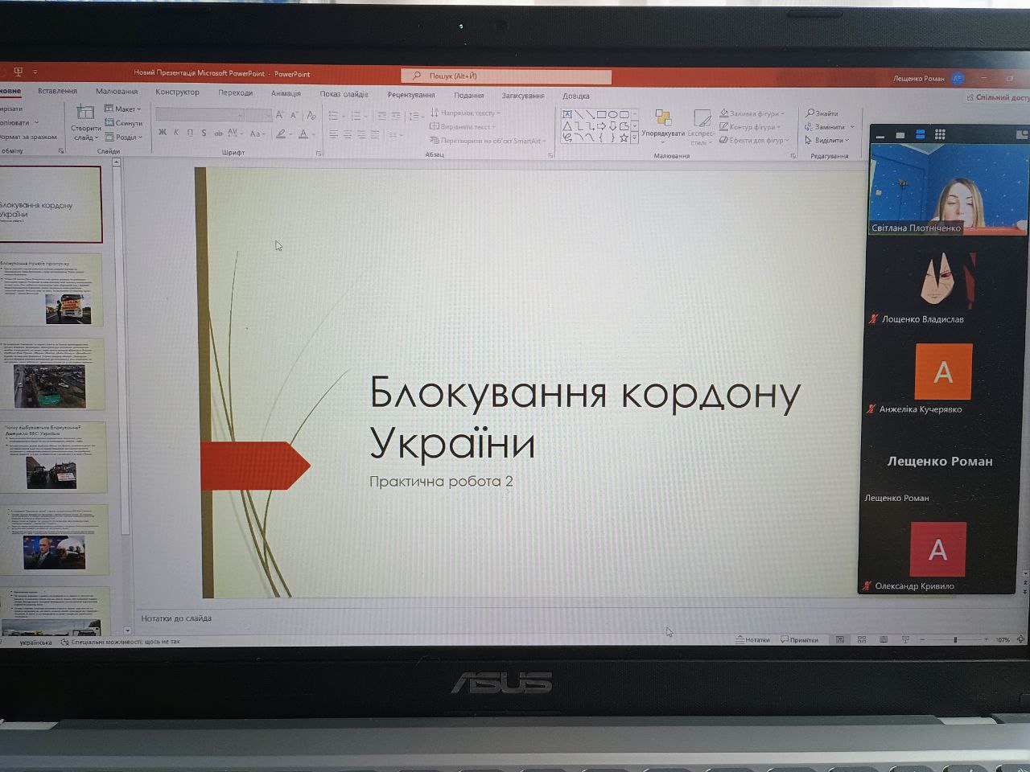This screenshot has height=772, width=1030.
Task: Click the Copy (Копіювати) button
Action: click(x=16, y=123)
